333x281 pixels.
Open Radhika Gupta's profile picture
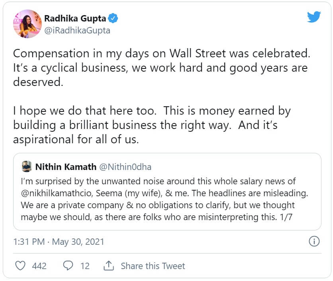(x=27, y=23)
